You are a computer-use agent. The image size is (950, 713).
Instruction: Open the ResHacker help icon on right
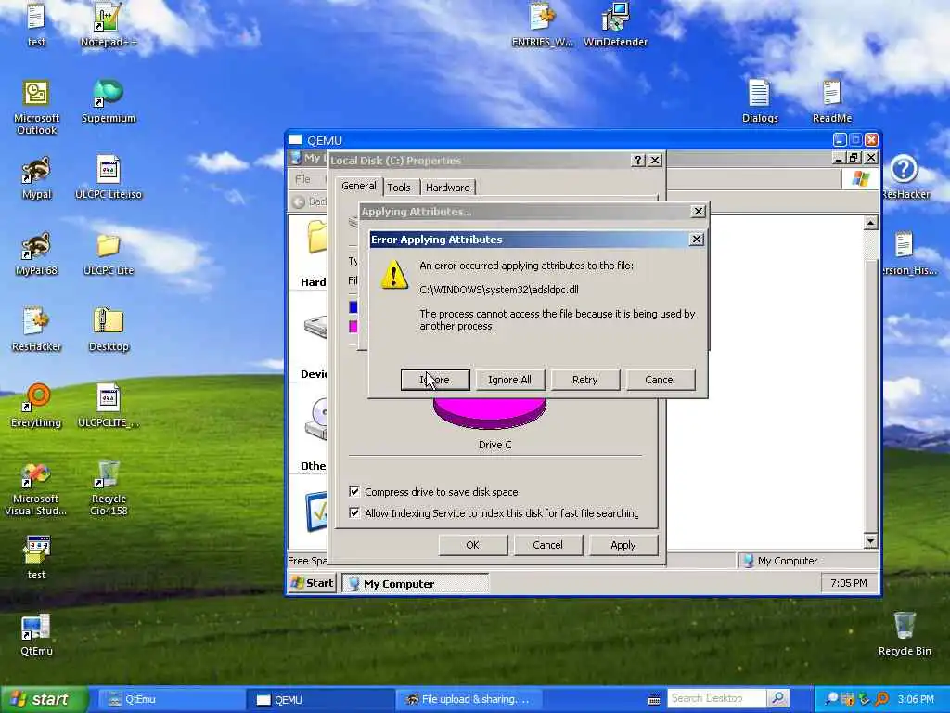click(905, 177)
